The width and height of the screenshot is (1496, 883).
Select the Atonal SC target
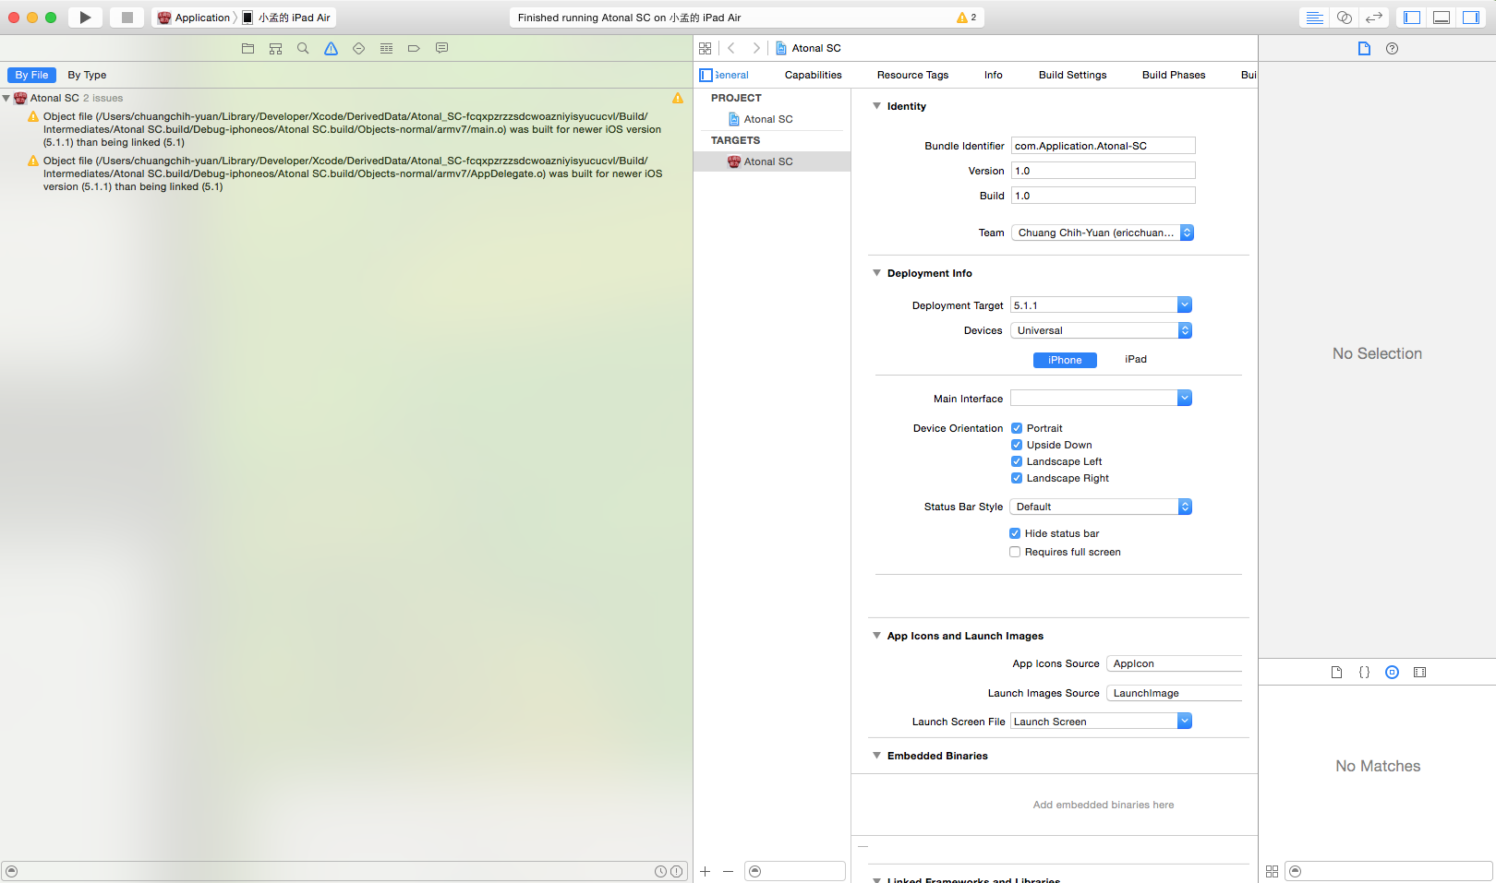click(x=772, y=161)
